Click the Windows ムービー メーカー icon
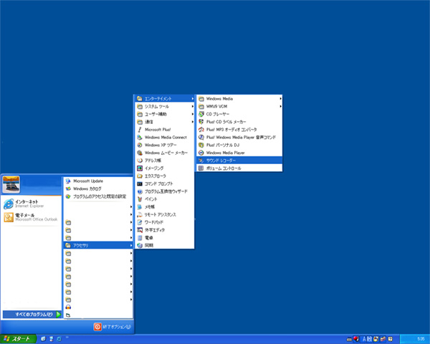This screenshot has height=344, width=430. pos(140,153)
